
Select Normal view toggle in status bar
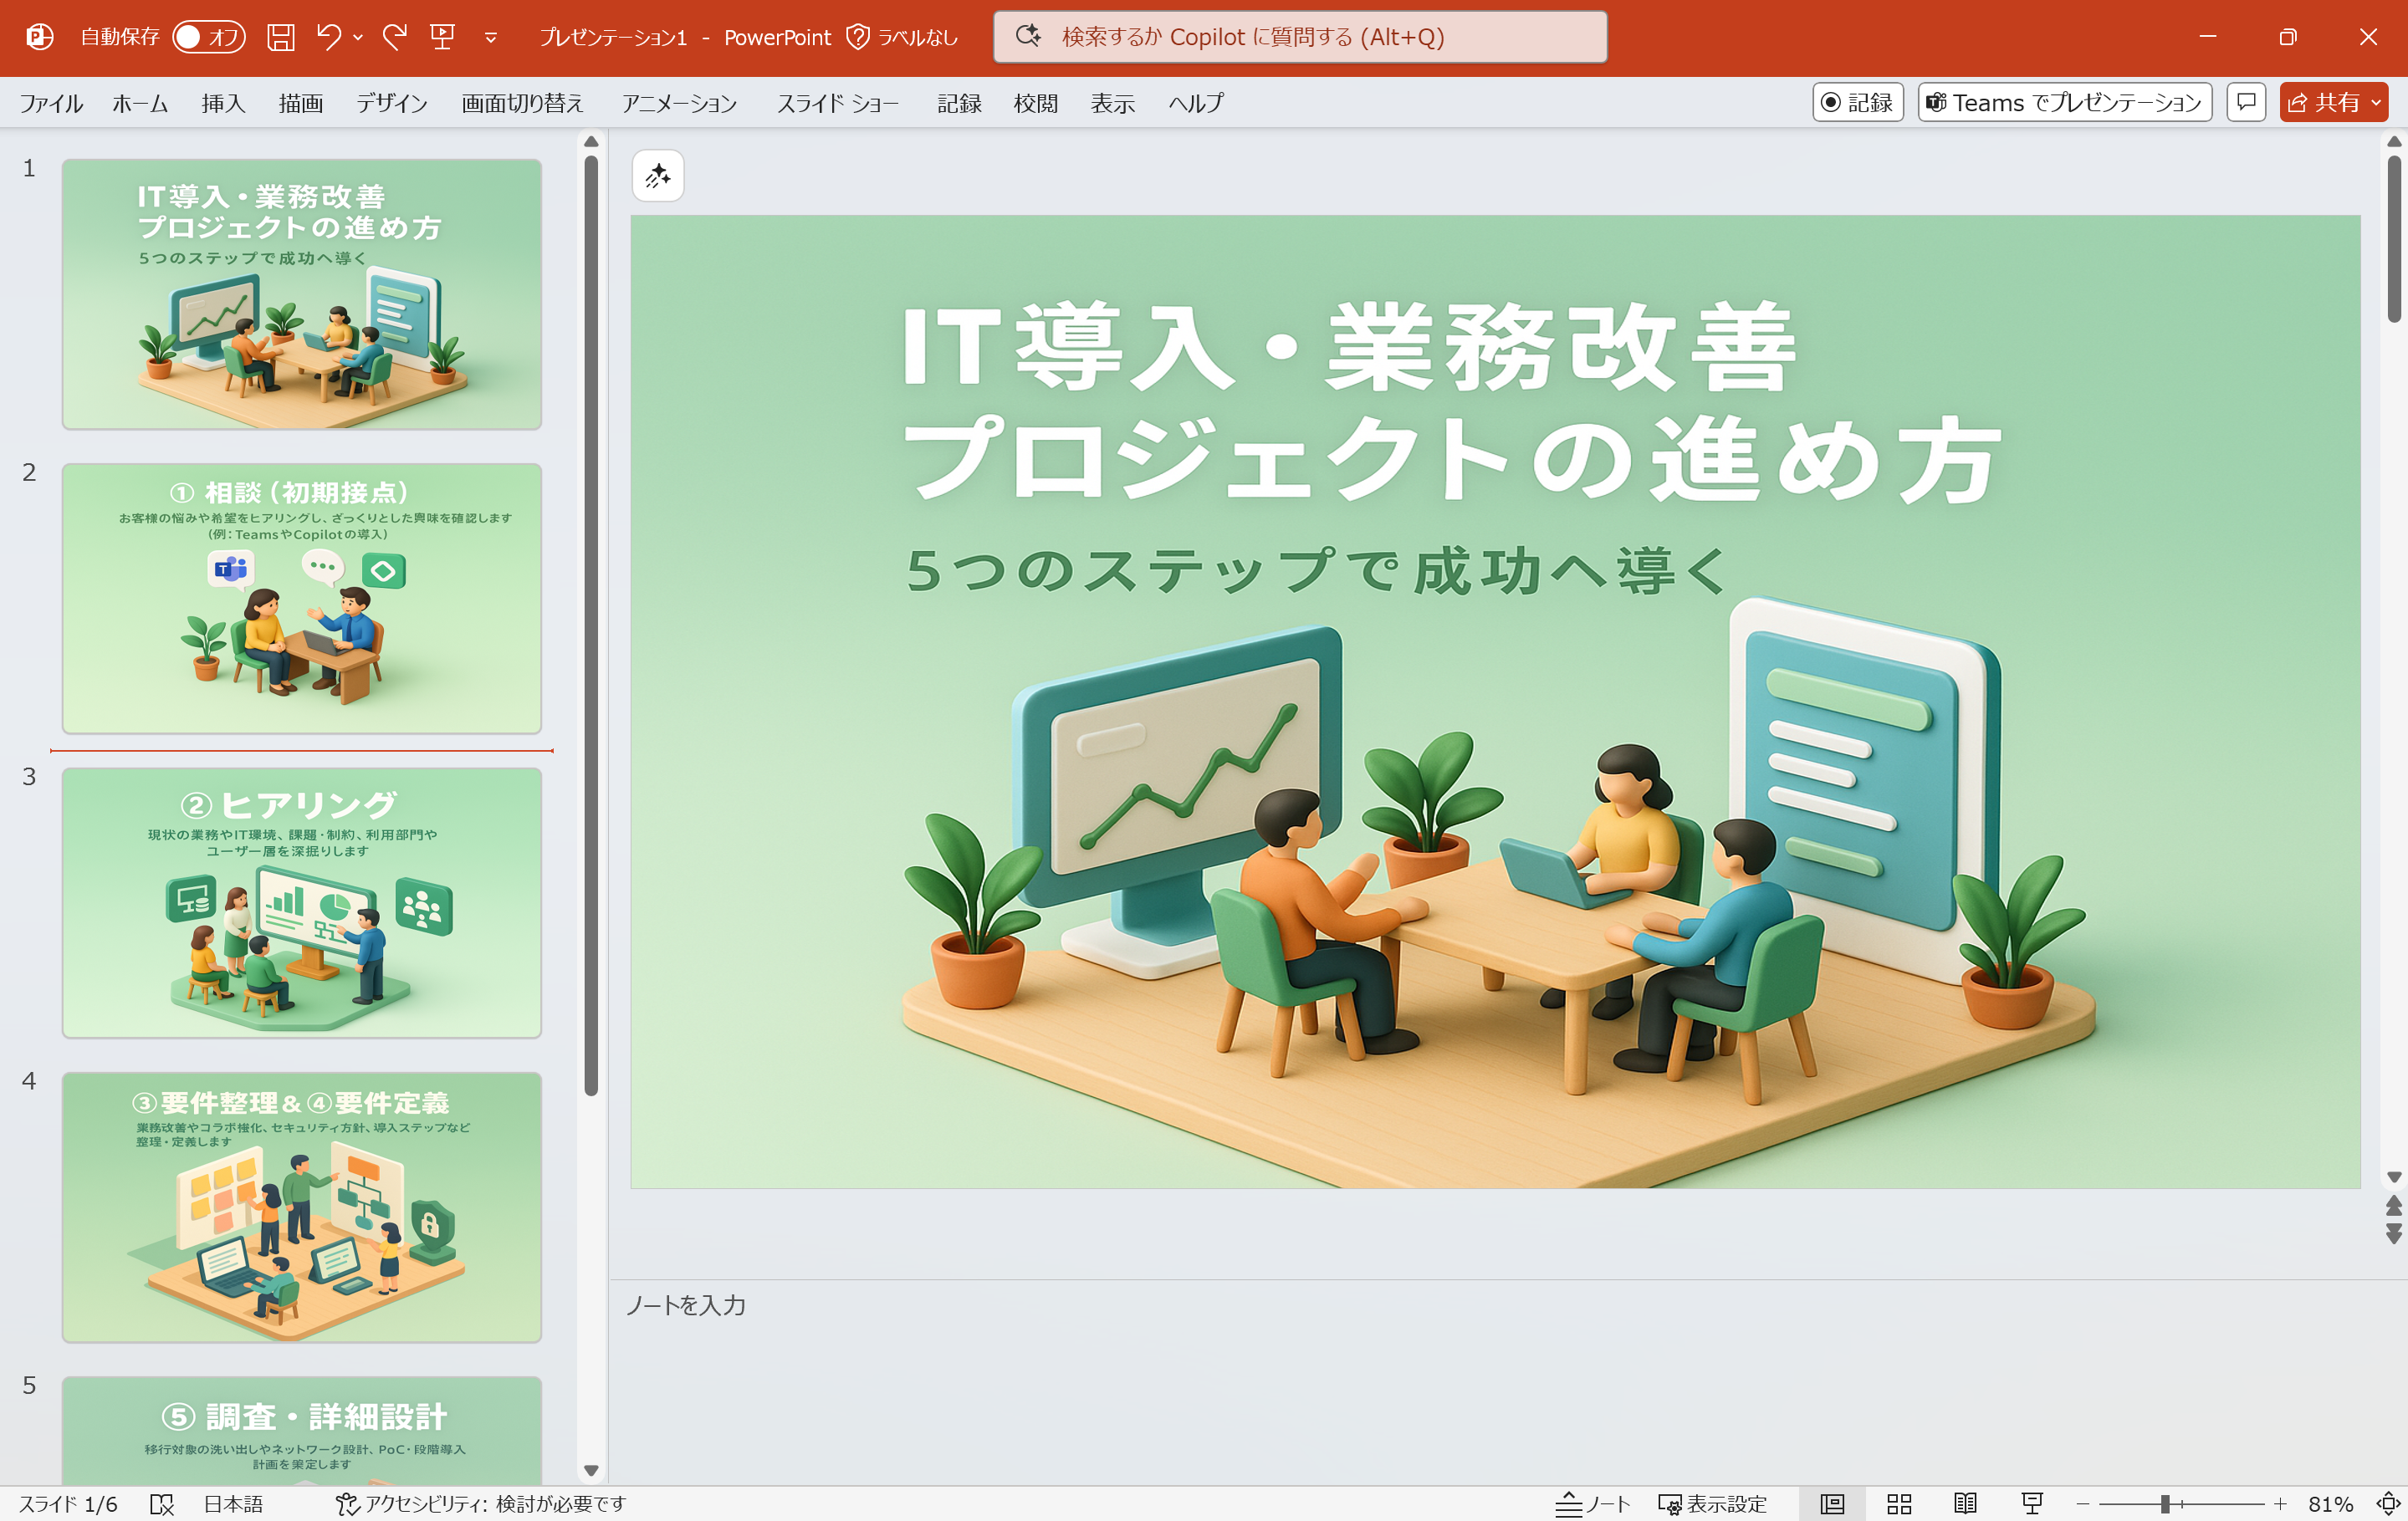[1832, 1503]
